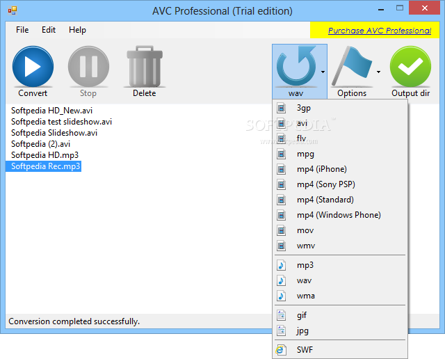The image size is (445, 359).
Task: Select file Softpedia (2).avi
Action: coord(40,144)
